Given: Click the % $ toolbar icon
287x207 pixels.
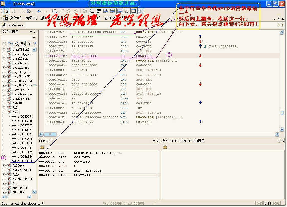Looking at the screenshot, I should pos(120,11).
